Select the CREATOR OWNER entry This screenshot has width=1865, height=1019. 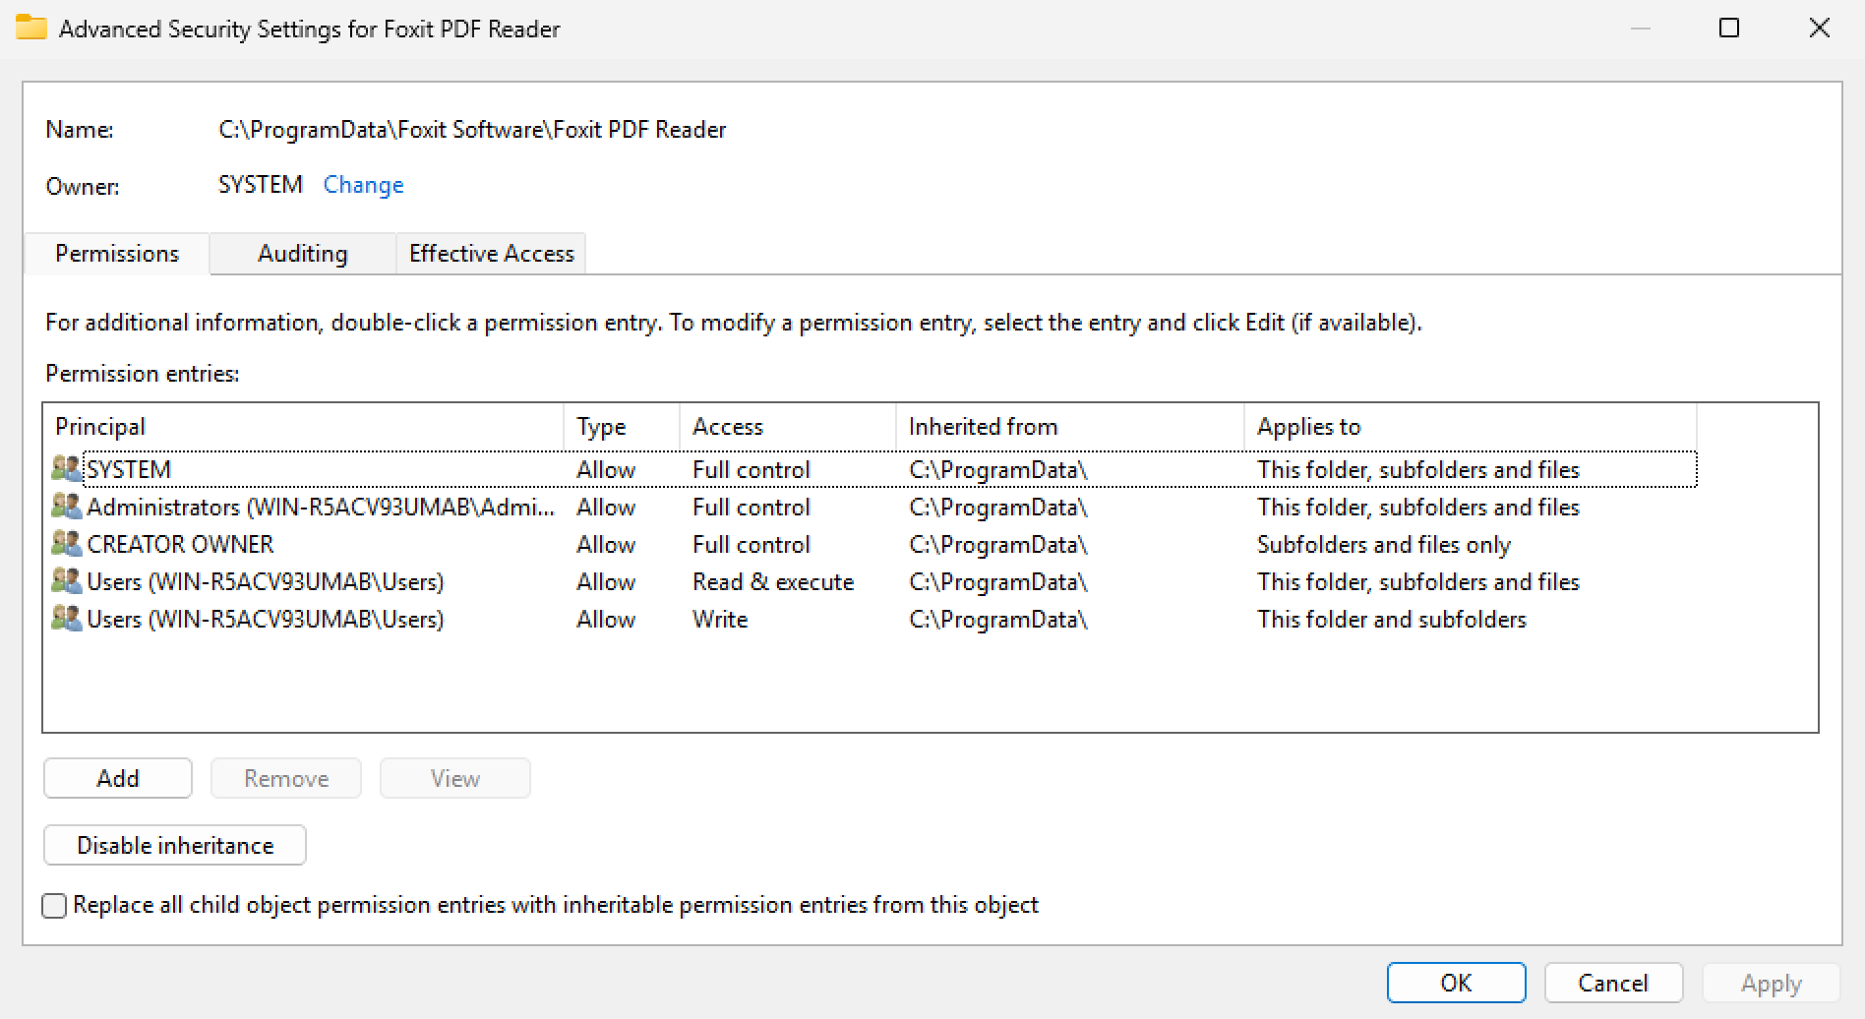coord(180,544)
